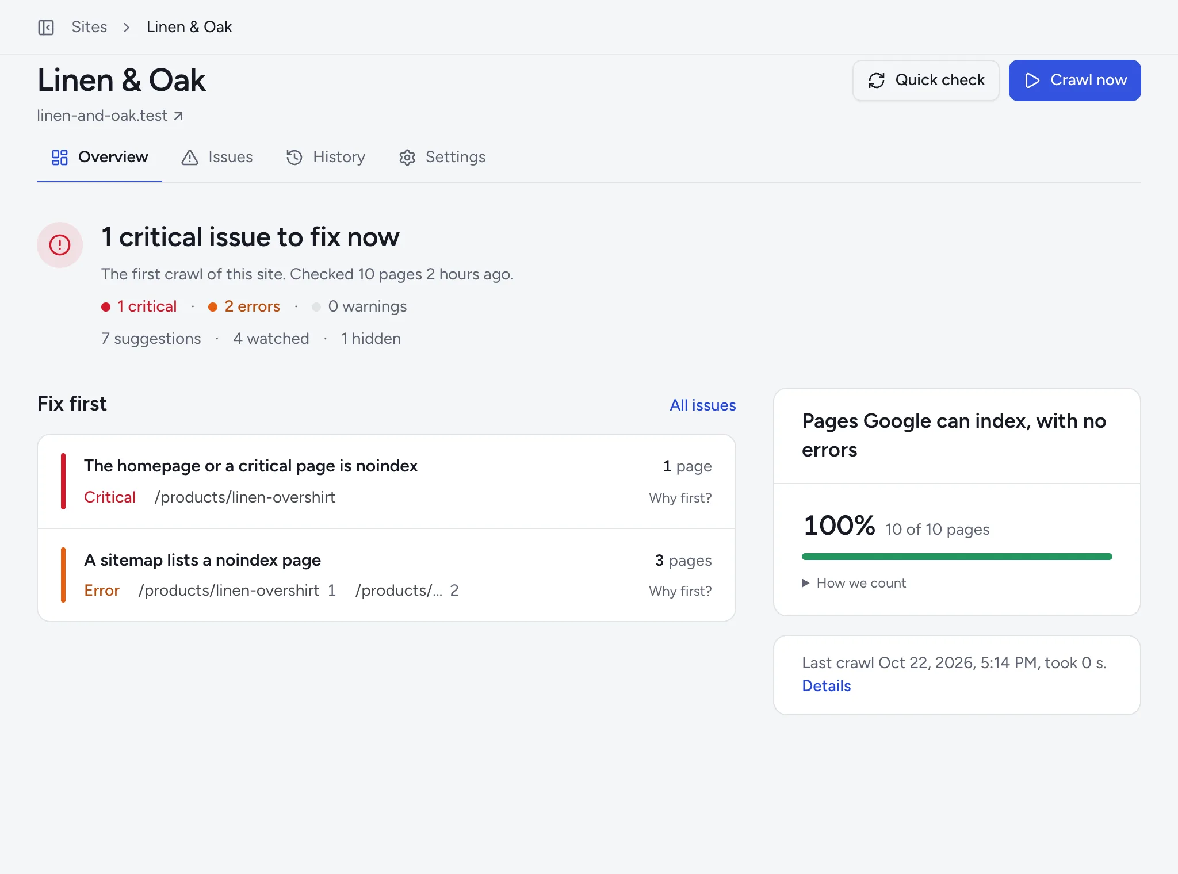This screenshot has height=874, width=1178.
Task: Click the Issues warning triangle icon
Action: coord(190,158)
